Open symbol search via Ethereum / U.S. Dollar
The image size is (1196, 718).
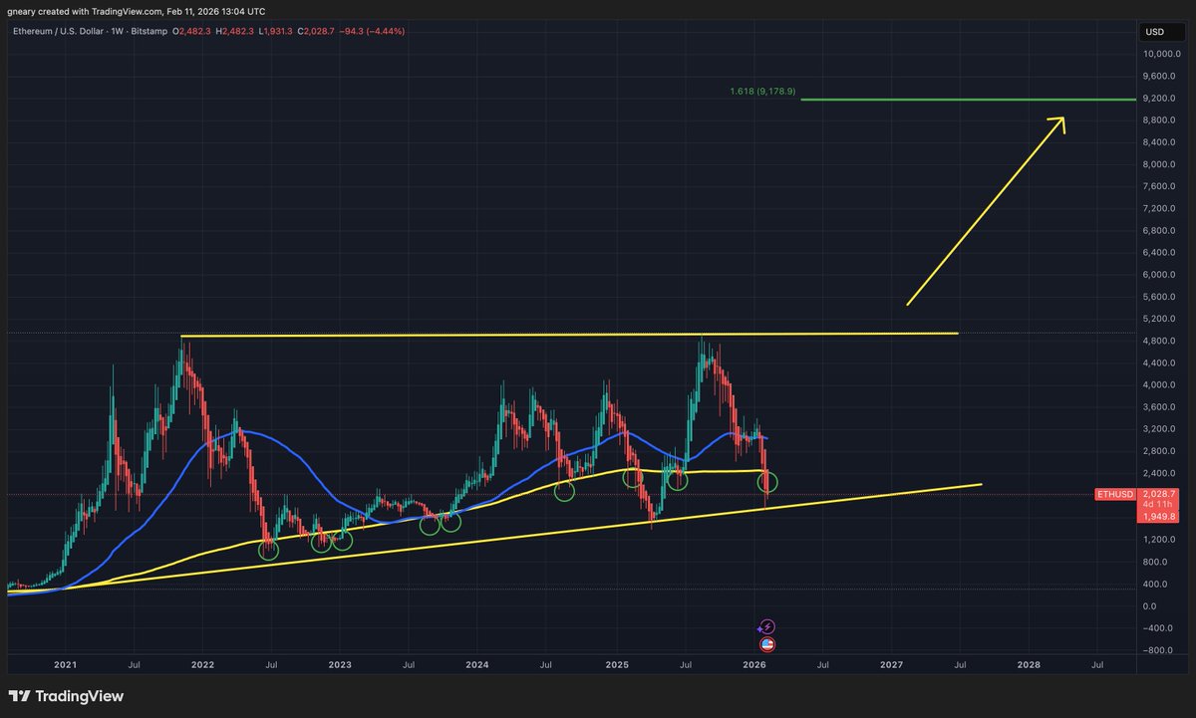coord(58,31)
